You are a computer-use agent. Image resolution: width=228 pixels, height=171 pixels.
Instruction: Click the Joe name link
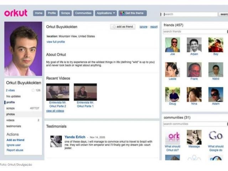click(172, 54)
